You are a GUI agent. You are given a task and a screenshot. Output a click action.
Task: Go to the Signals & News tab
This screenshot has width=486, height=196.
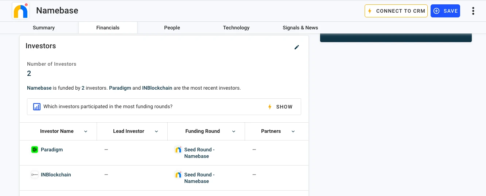[300, 28]
